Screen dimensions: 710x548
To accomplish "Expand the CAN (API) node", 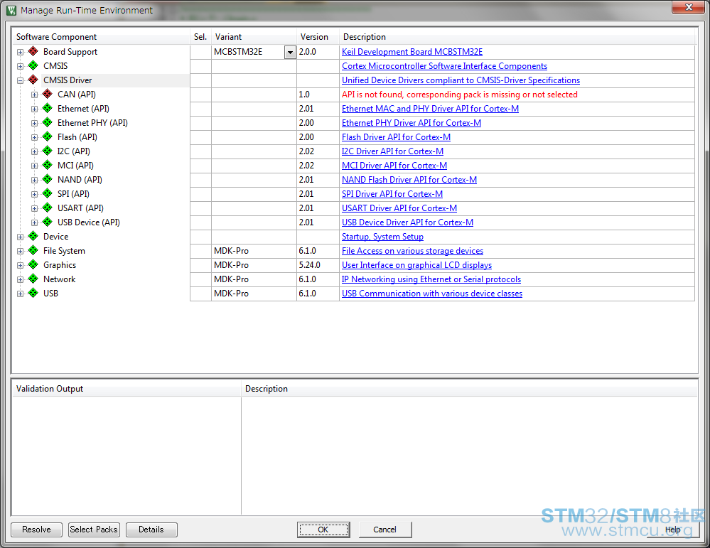I will tap(34, 95).
